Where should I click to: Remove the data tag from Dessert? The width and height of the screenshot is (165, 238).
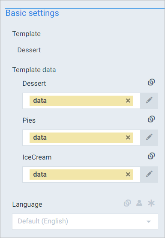(128, 101)
